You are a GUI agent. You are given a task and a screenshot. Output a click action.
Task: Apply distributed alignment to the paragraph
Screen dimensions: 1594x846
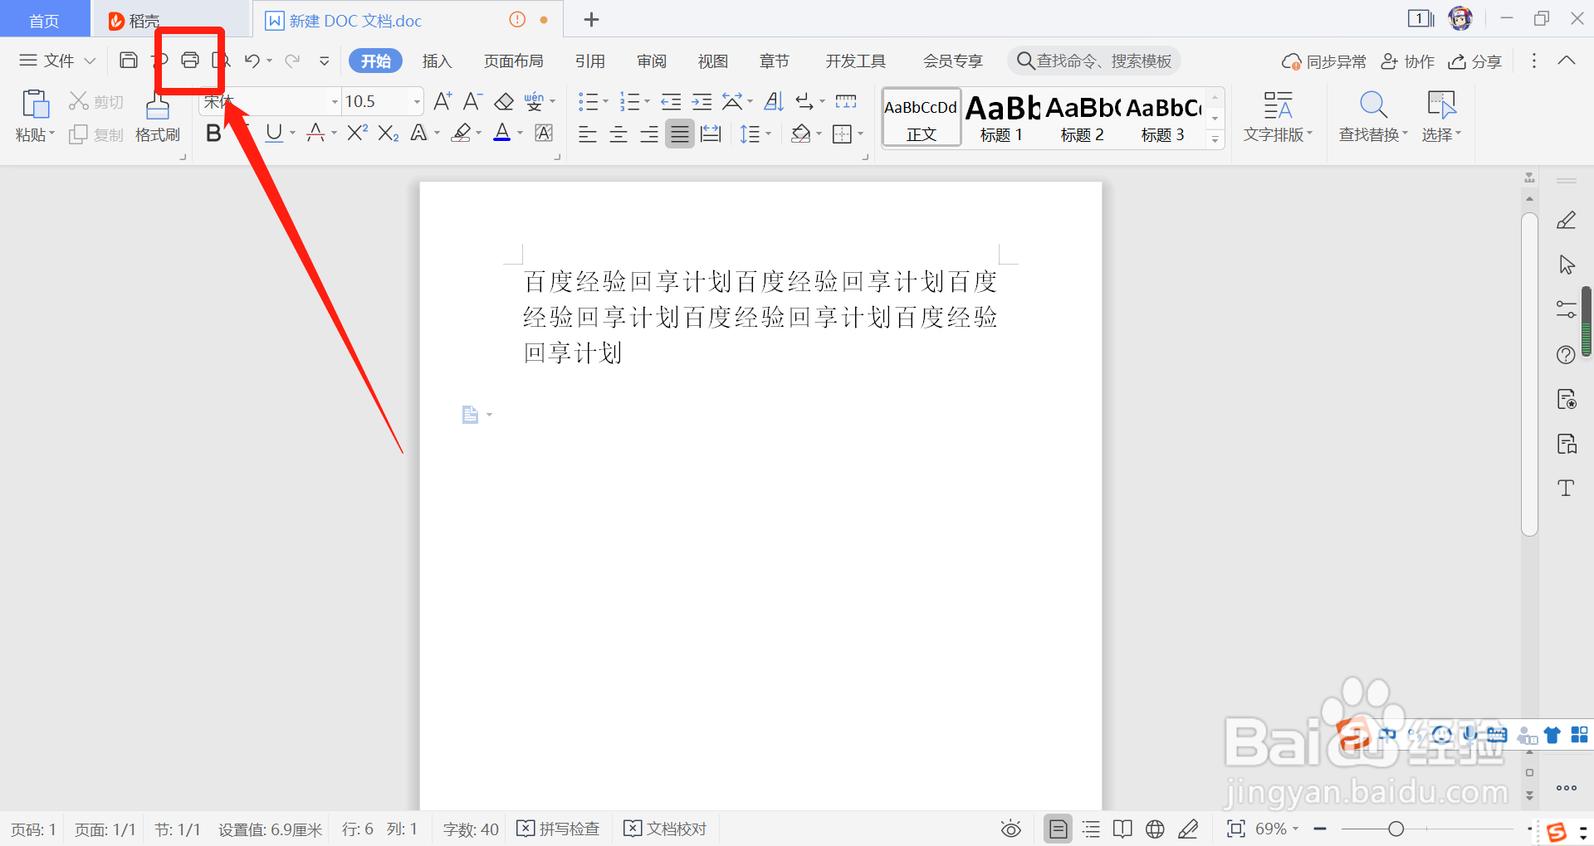(711, 134)
